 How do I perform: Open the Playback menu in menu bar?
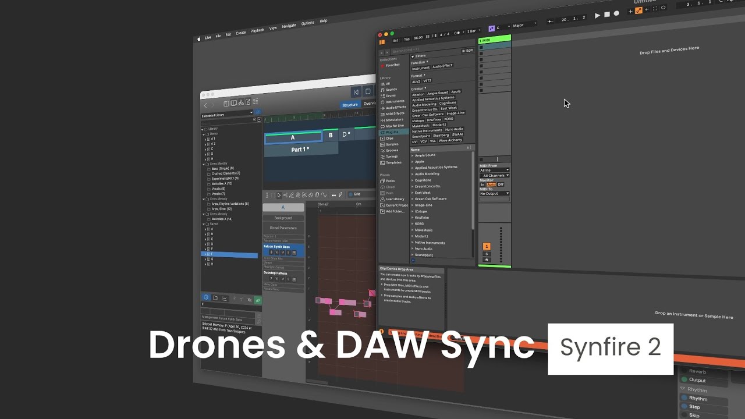click(x=257, y=31)
